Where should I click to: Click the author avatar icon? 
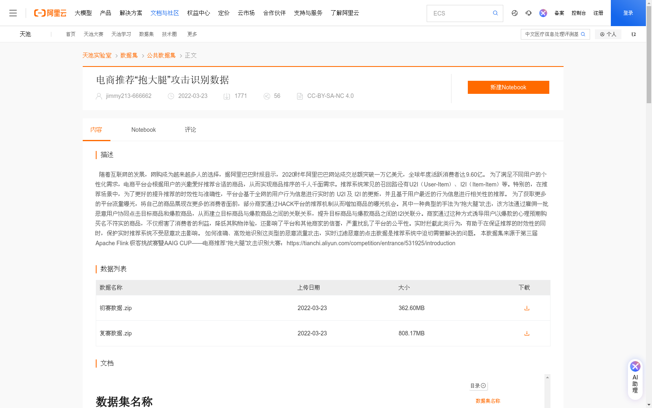coord(99,96)
